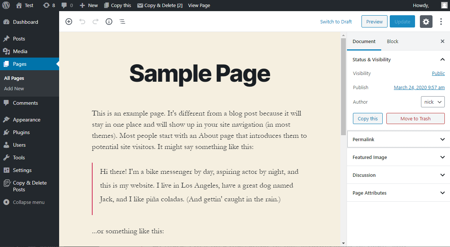
Task: Click the Update button
Action: point(402,22)
